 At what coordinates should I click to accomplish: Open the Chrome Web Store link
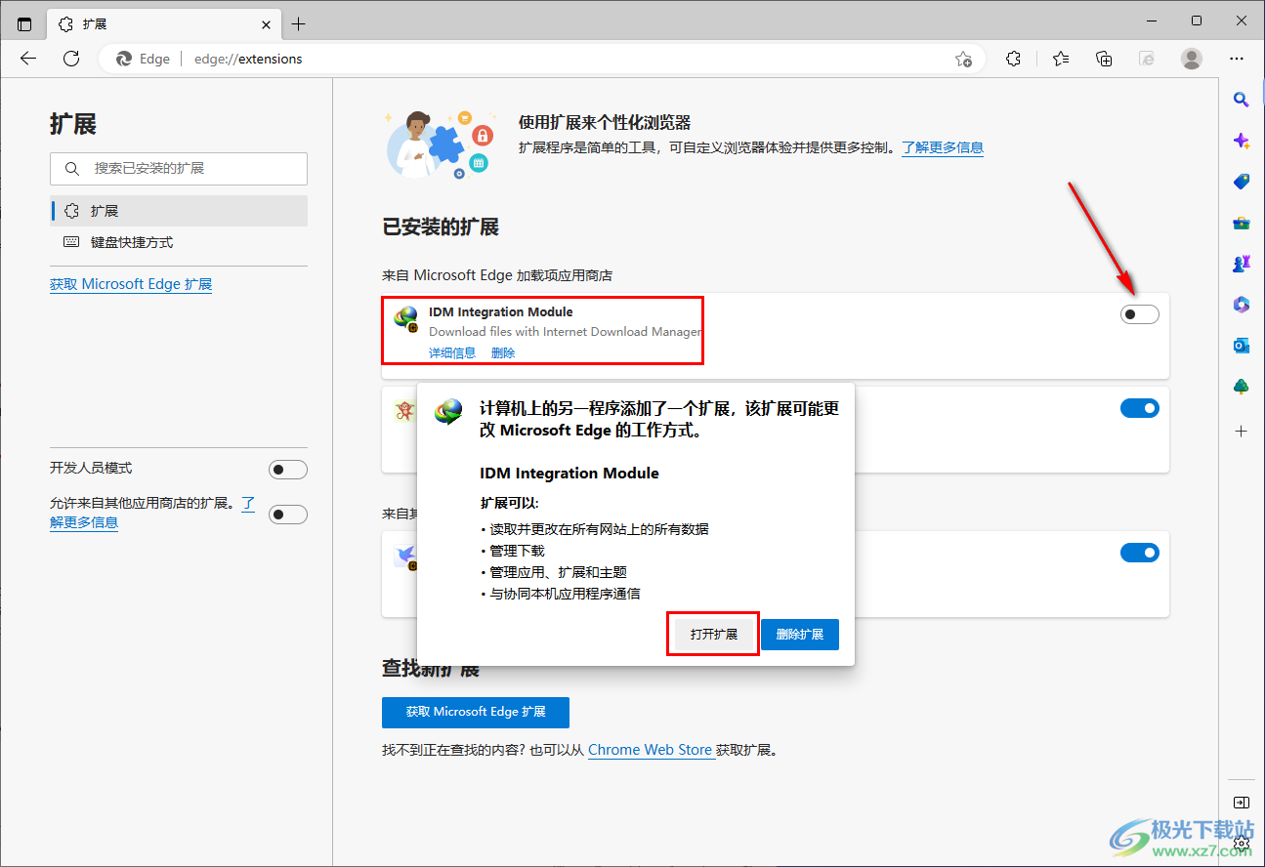[x=650, y=750]
